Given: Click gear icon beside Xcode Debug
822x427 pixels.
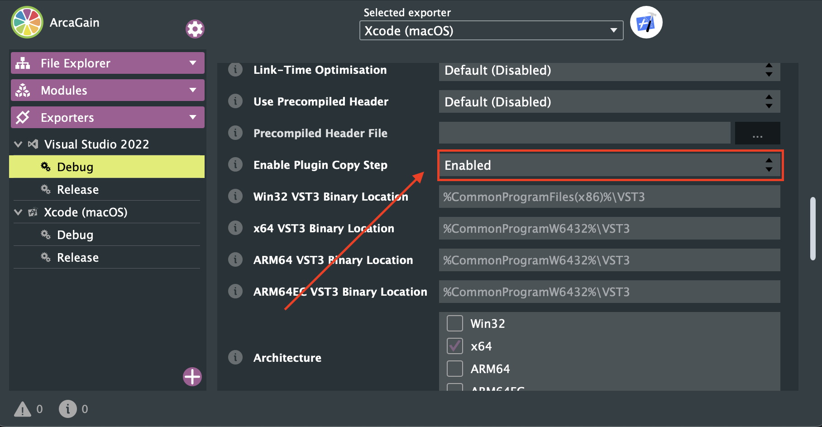Looking at the screenshot, I should 46,235.
